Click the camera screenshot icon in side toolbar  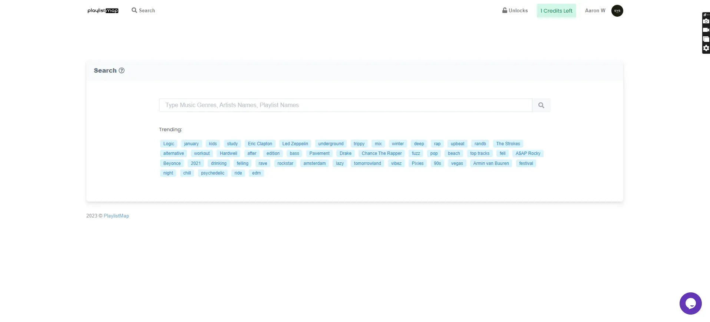(x=706, y=21)
